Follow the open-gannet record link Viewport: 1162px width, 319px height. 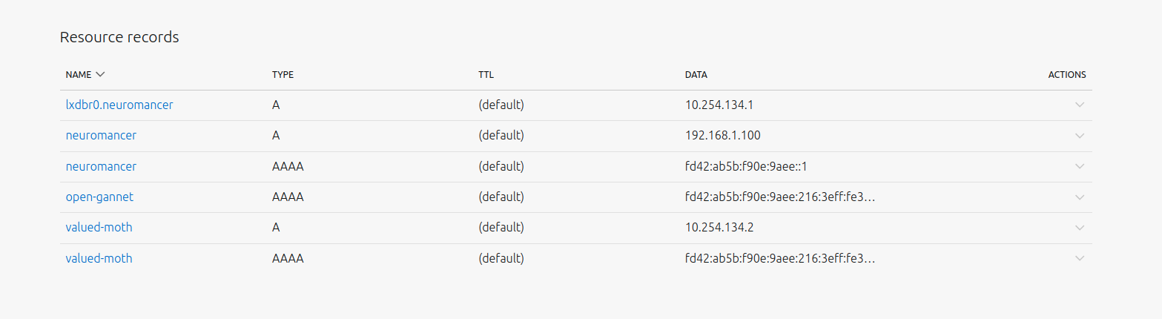(x=99, y=197)
